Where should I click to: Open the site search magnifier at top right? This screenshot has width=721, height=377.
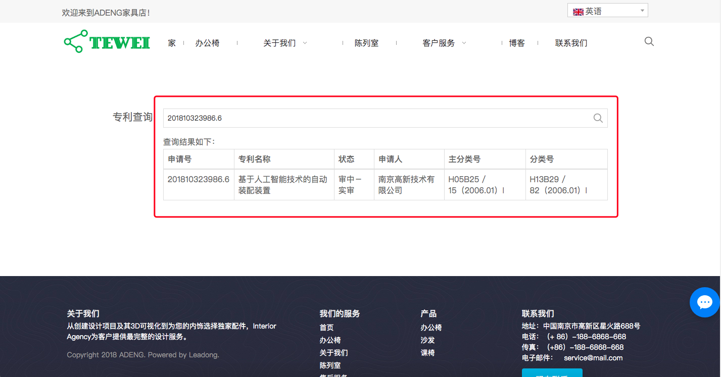coord(649,41)
